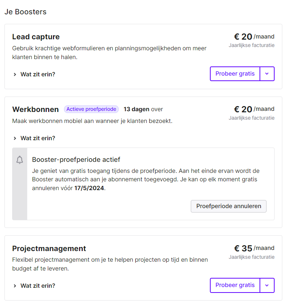
Task: Open the dropdown arrow beside Lead capture's Probeer gratis
Action: [267, 74]
